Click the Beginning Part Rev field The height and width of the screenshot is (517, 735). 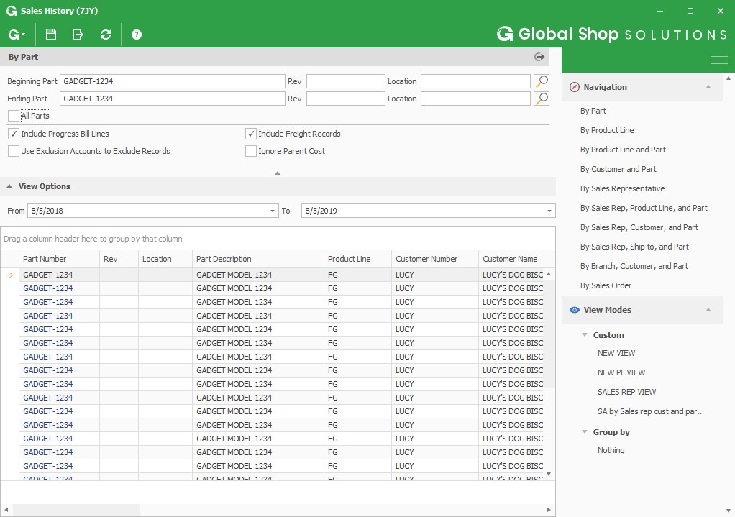coord(345,81)
